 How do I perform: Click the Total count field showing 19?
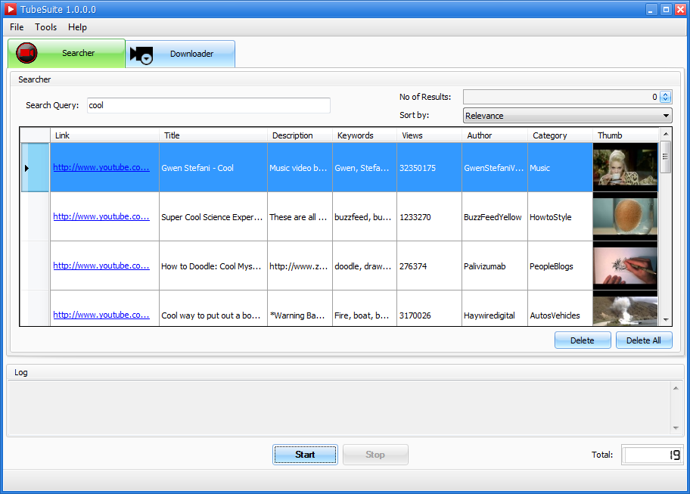pos(653,455)
